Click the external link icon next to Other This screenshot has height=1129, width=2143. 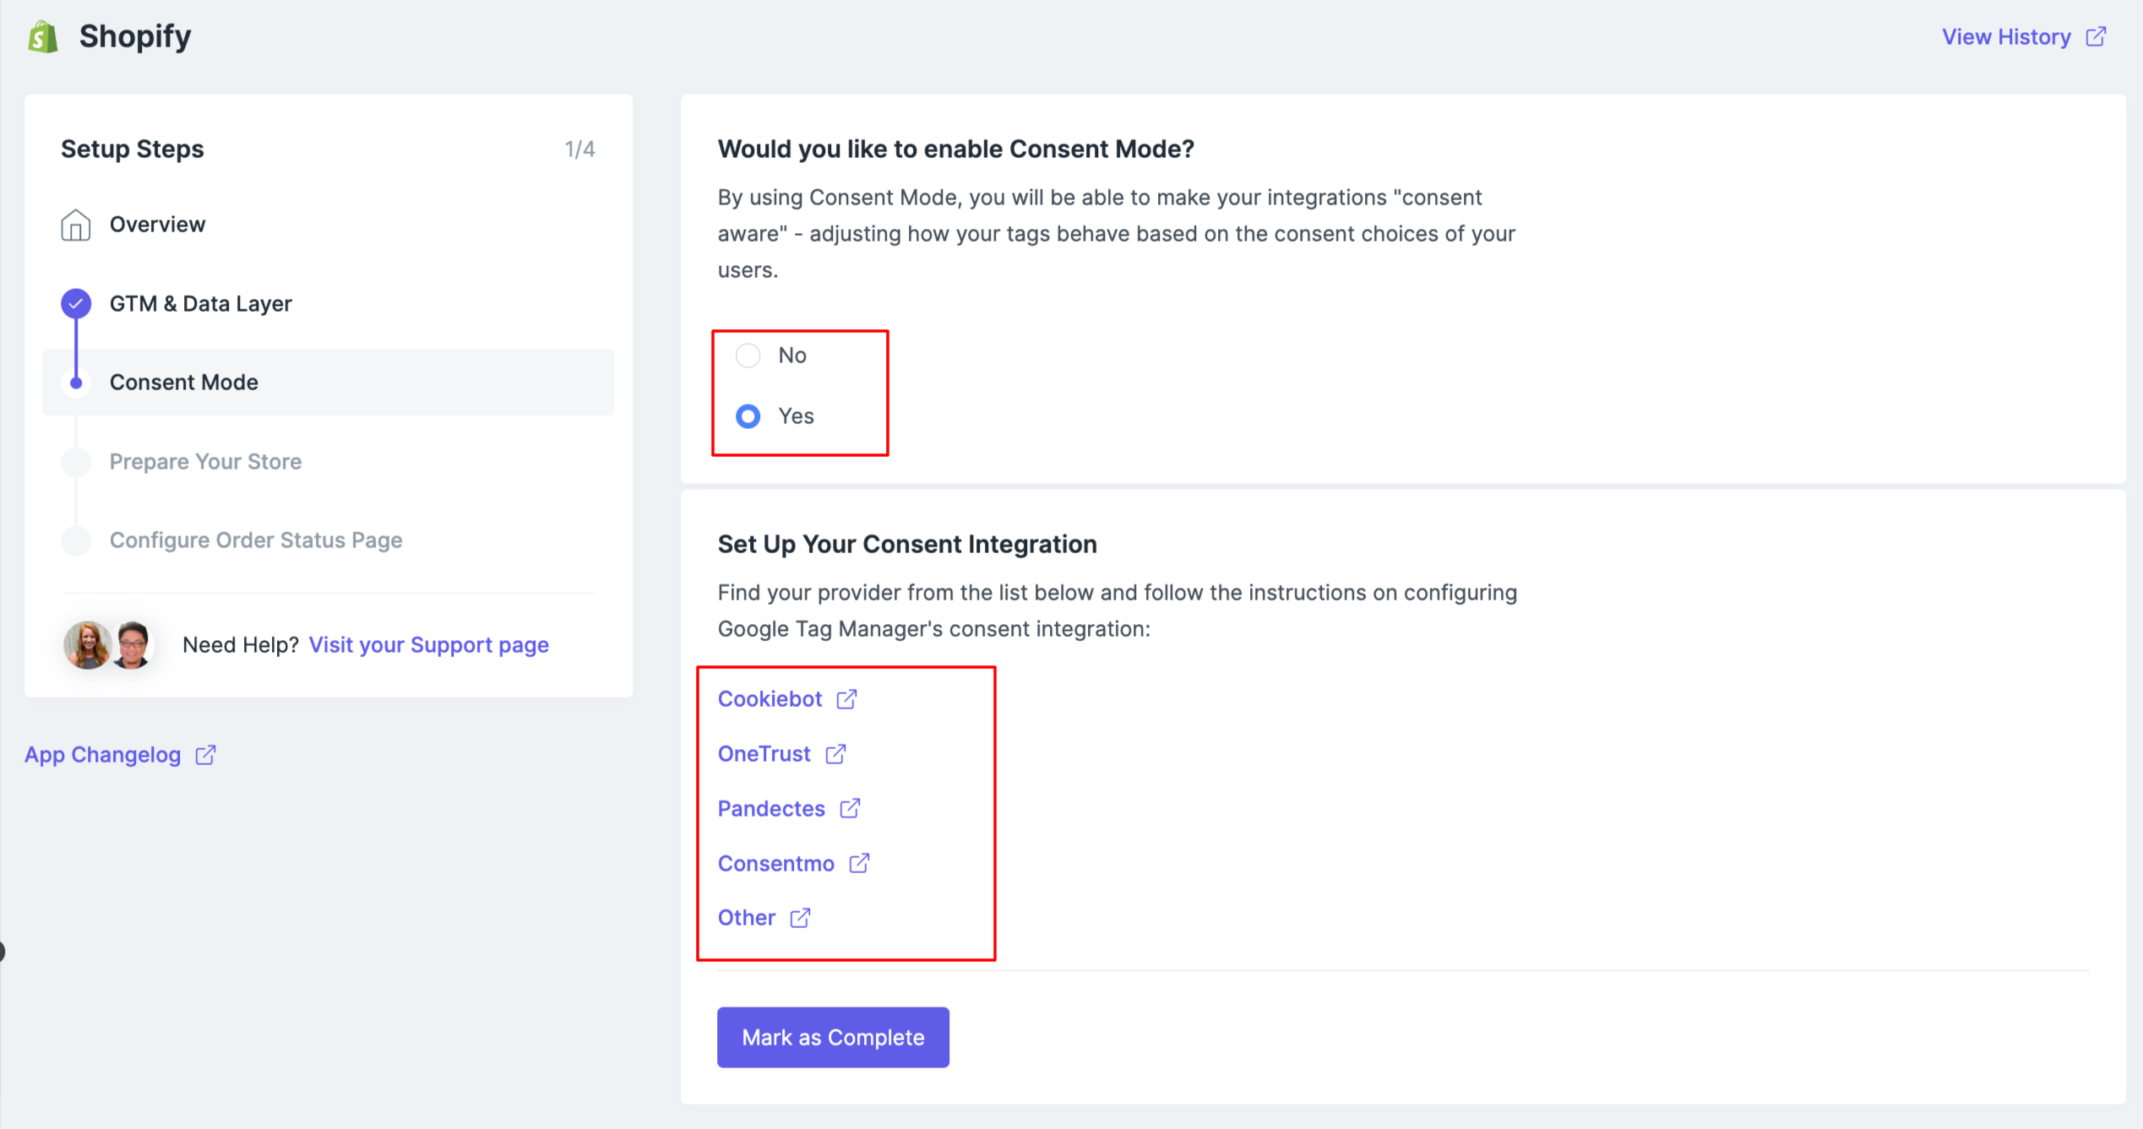click(x=800, y=918)
